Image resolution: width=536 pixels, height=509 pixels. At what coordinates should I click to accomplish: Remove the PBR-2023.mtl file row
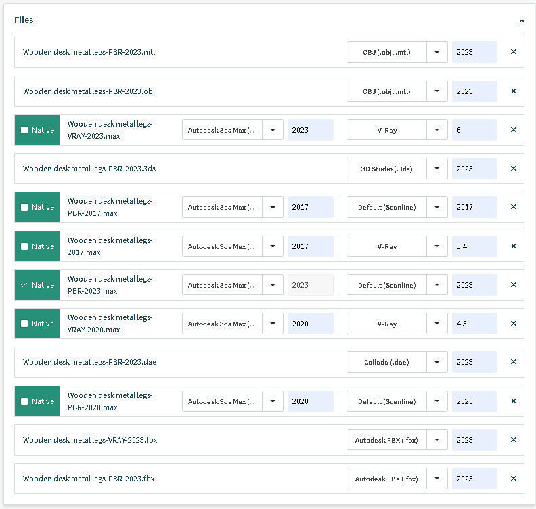click(x=513, y=52)
